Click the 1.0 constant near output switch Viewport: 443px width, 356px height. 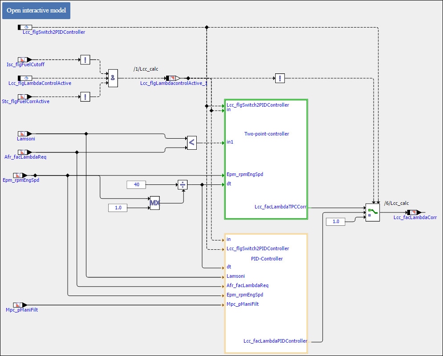[x=336, y=221]
